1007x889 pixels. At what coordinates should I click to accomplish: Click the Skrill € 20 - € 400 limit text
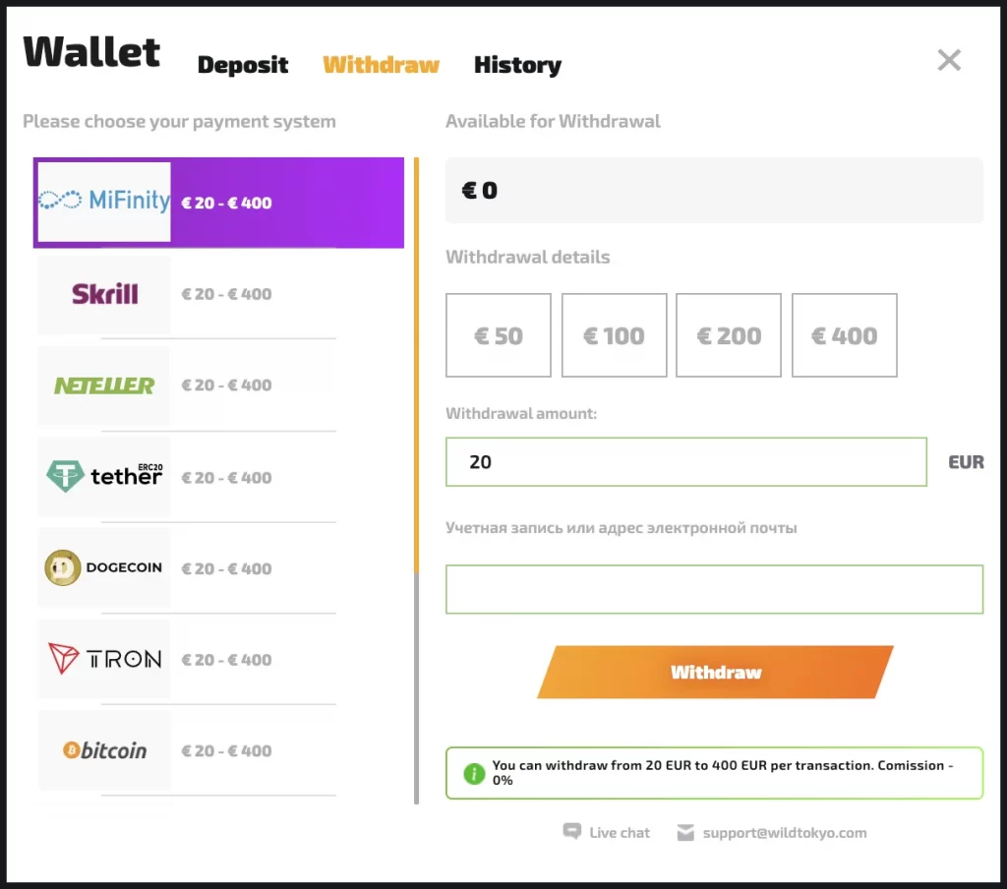coord(227,294)
